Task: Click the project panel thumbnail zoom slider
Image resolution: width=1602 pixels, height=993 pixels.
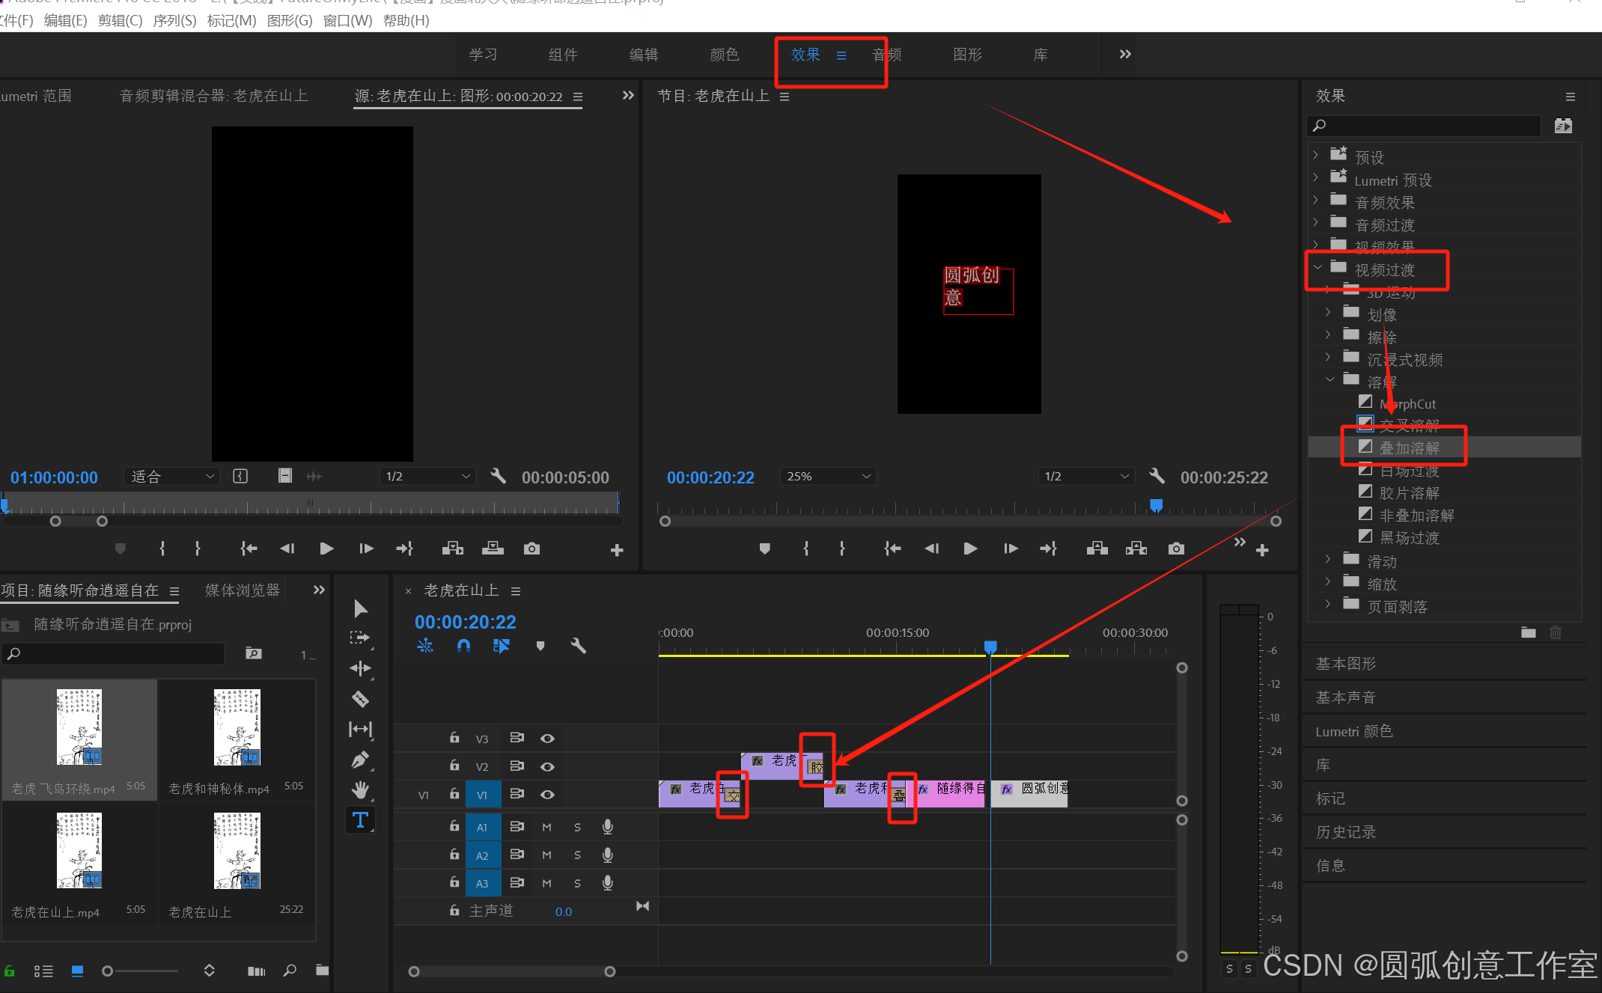Action: [x=108, y=971]
